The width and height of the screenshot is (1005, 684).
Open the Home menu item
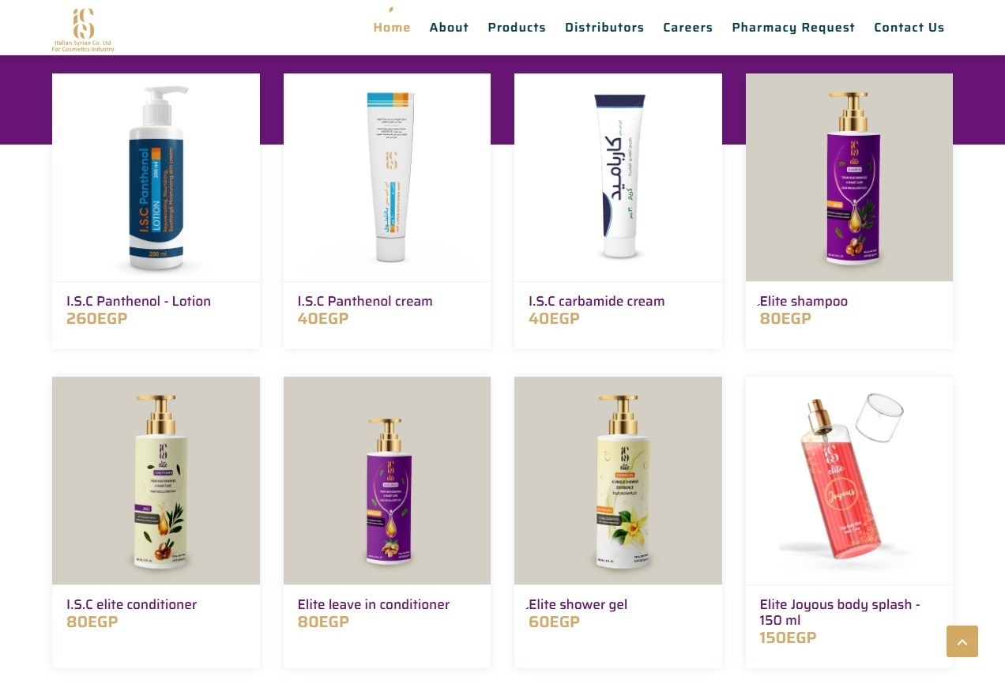point(392,28)
